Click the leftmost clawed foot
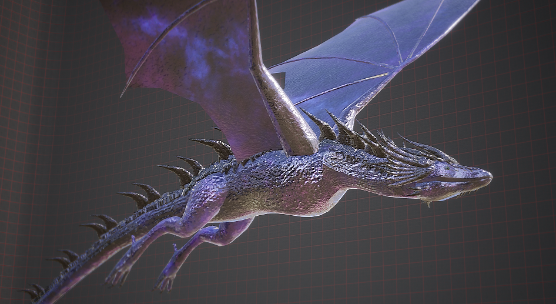Viewport: 556px width, 304px height. [118, 275]
